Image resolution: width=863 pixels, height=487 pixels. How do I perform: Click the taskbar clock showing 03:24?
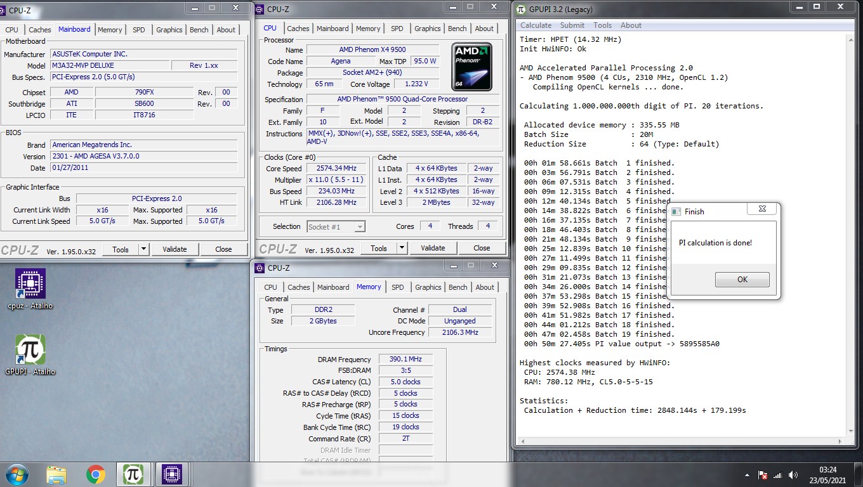[827, 475]
